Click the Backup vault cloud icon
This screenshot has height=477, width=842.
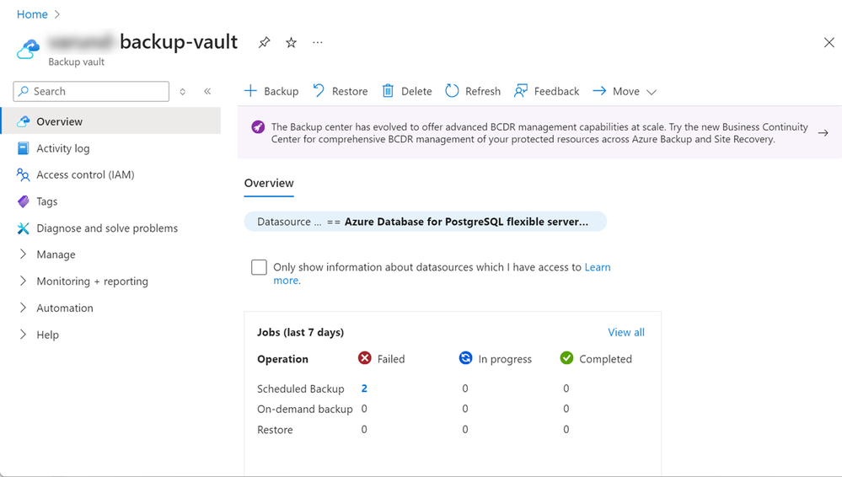28,49
